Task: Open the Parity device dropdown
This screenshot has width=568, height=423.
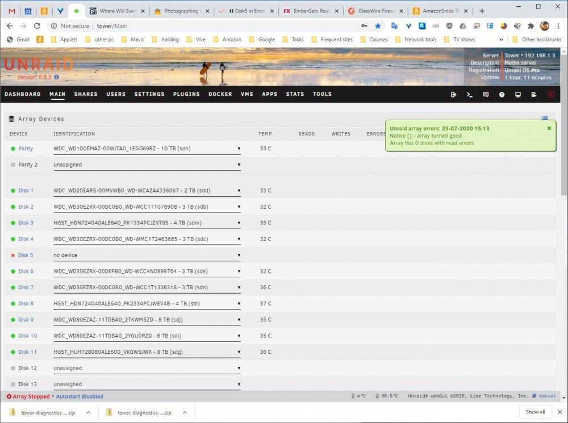Action: point(147,149)
